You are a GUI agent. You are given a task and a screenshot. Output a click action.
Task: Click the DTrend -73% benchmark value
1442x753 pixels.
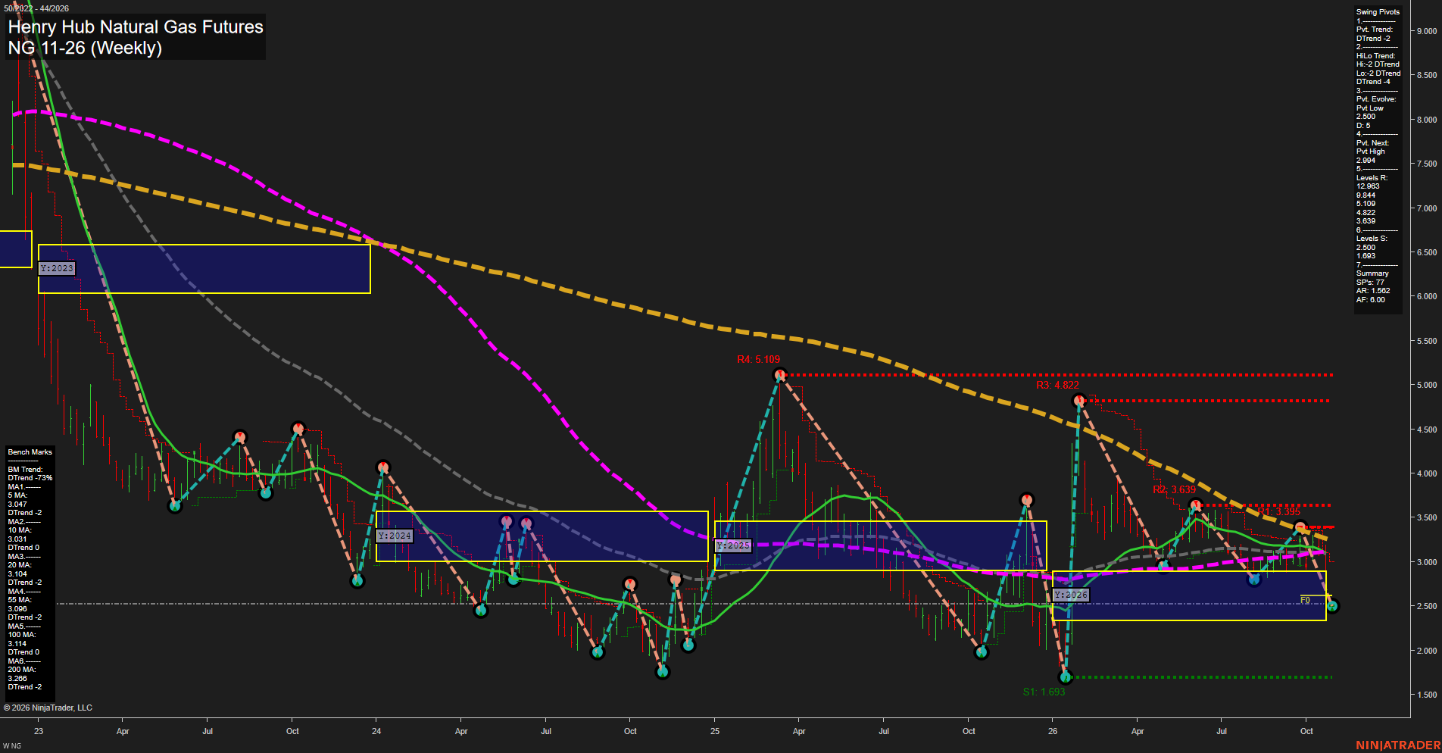[x=30, y=478]
